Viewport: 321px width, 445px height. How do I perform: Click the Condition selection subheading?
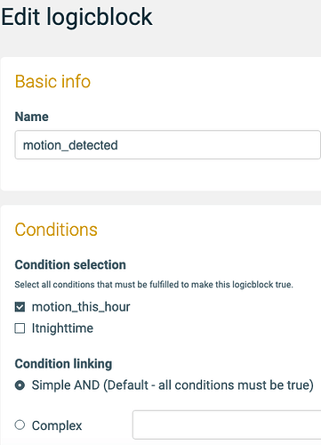(x=70, y=264)
